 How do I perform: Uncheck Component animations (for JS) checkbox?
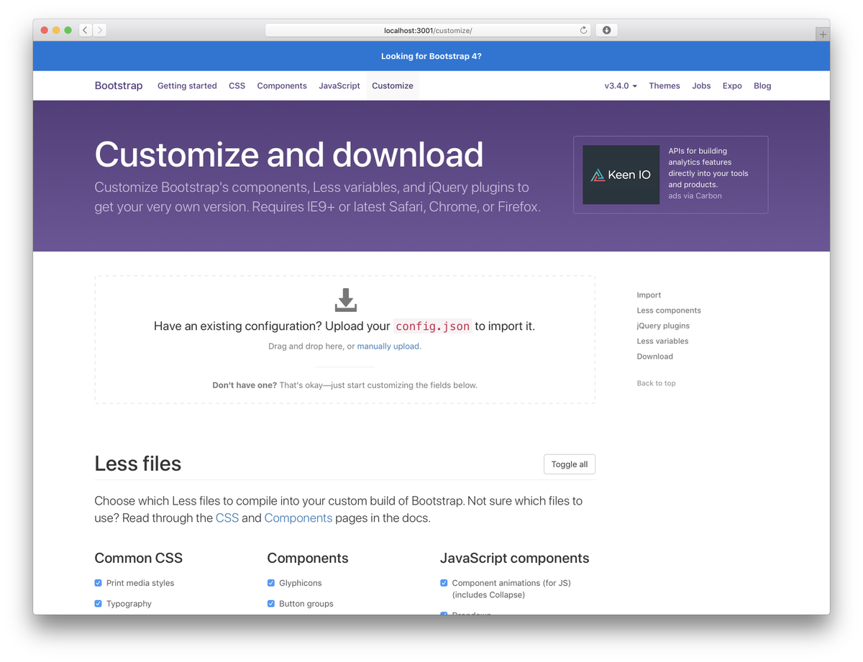[444, 583]
